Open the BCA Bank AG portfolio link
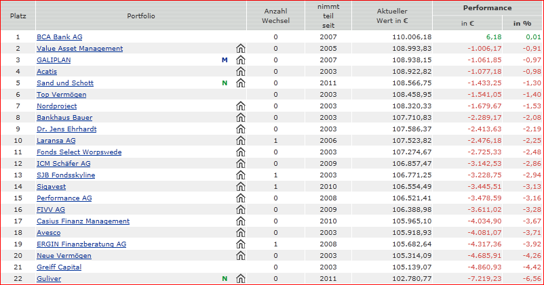The image size is (544, 285). pos(59,37)
